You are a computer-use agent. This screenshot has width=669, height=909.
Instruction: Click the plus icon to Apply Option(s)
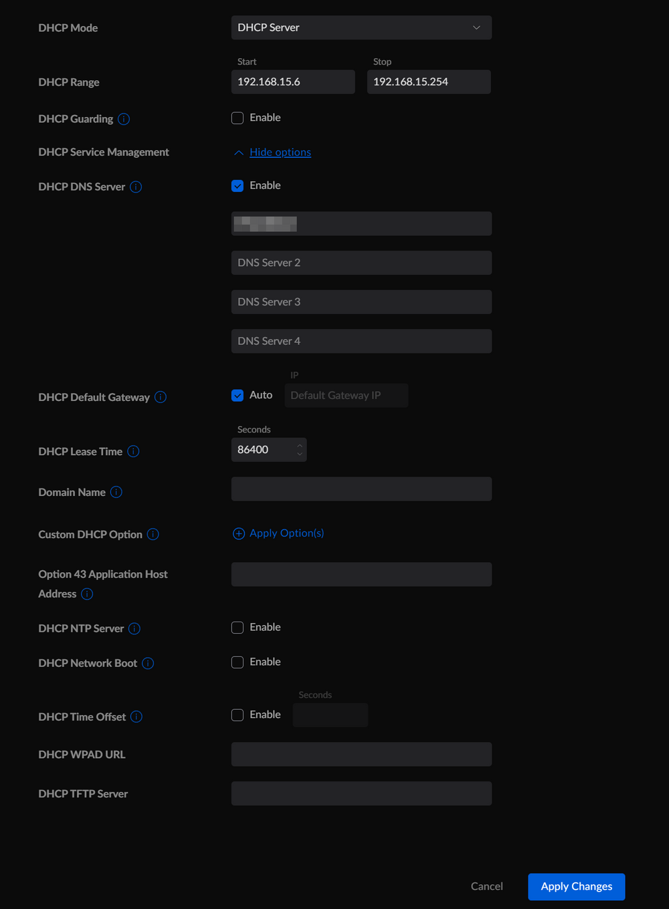coord(238,533)
